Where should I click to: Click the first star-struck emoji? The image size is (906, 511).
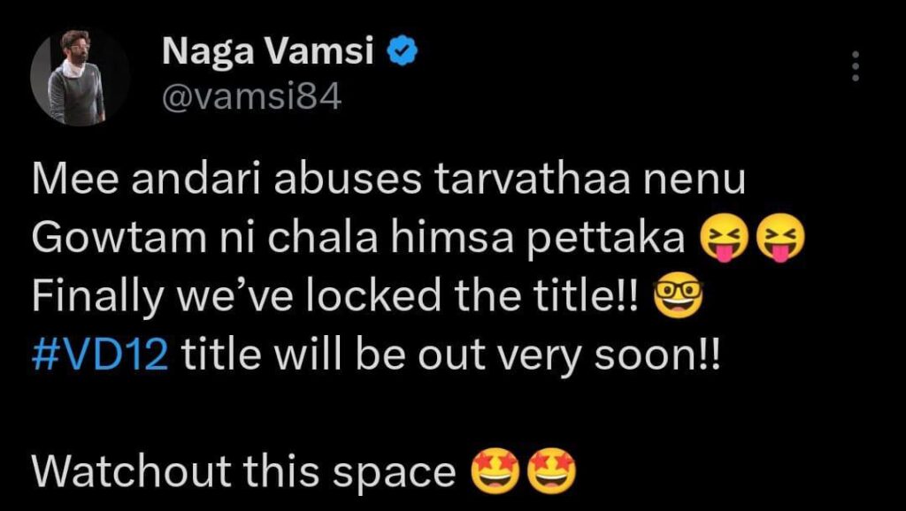click(x=497, y=470)
